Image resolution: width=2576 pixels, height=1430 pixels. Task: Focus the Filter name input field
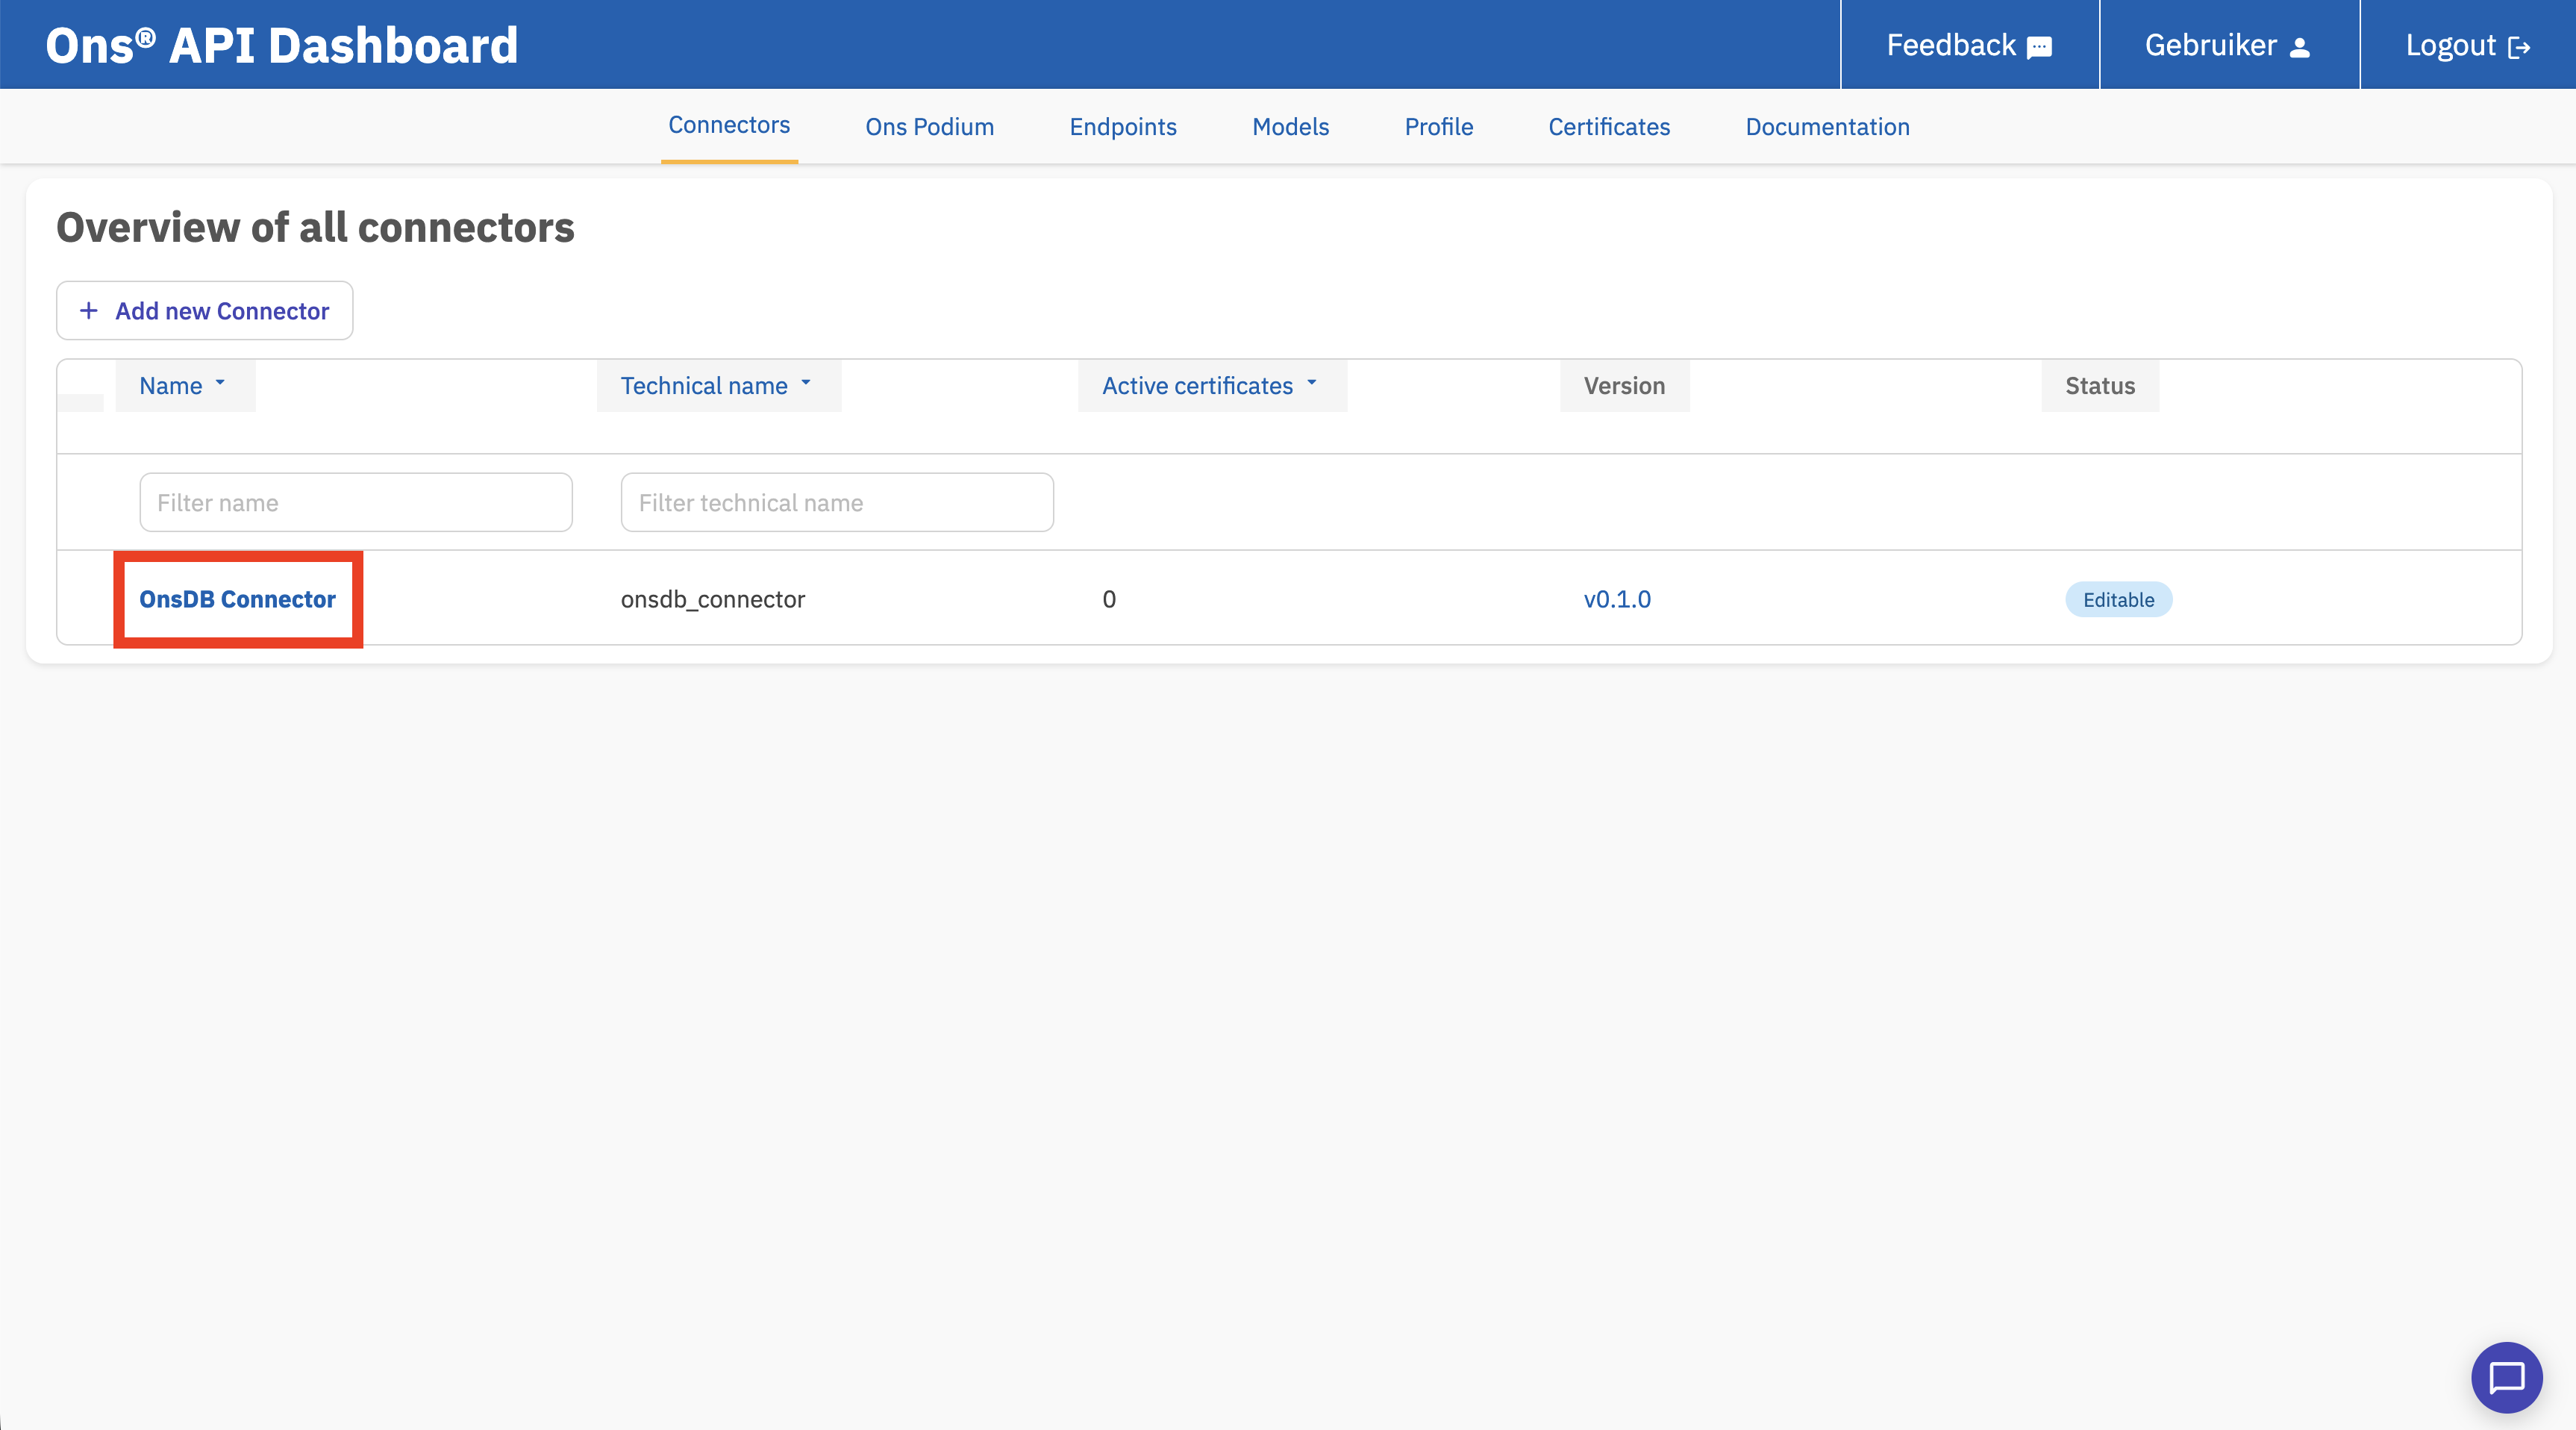click(x=356, y=502)
